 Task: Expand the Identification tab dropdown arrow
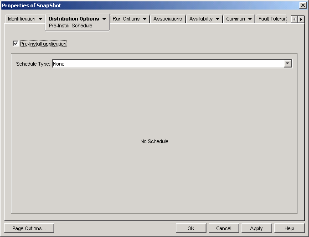41,19
